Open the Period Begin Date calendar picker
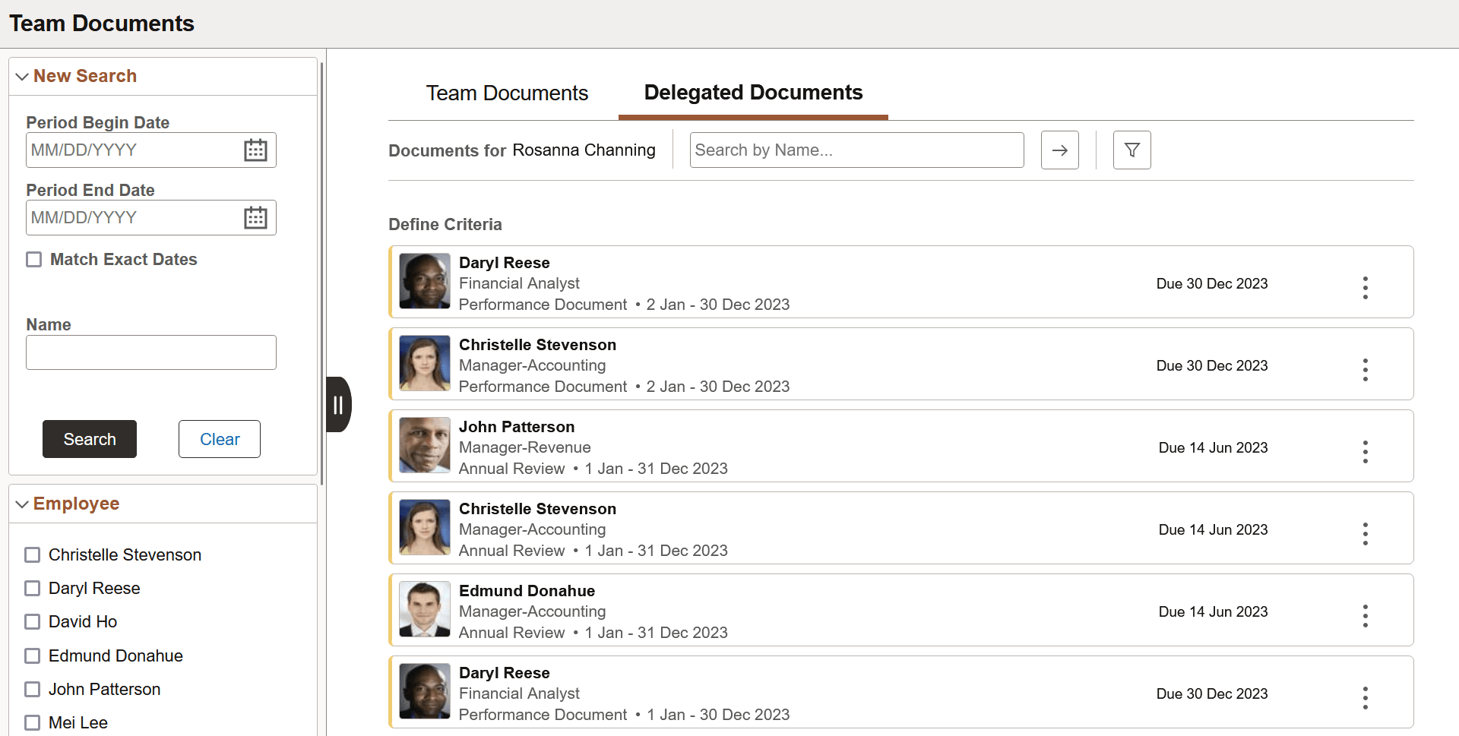The width and height of the screenshot is (1459, 736). pos(255,150)
